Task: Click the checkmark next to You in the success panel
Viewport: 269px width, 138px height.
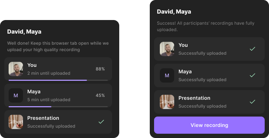Action: (252, 49)
